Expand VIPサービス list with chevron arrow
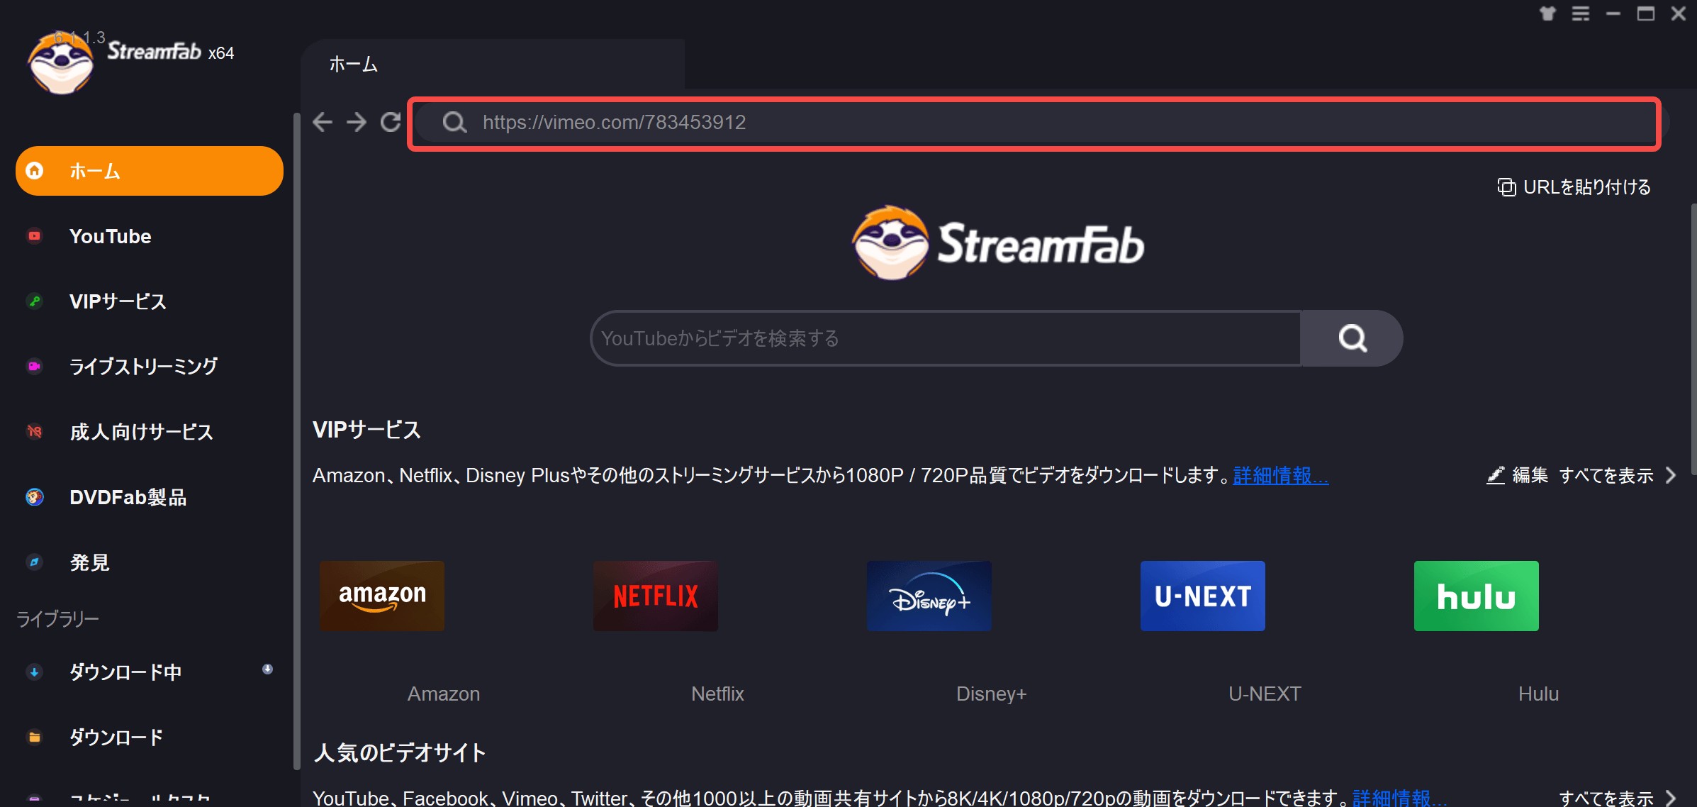1697x807 pixels. [1671, 475]
